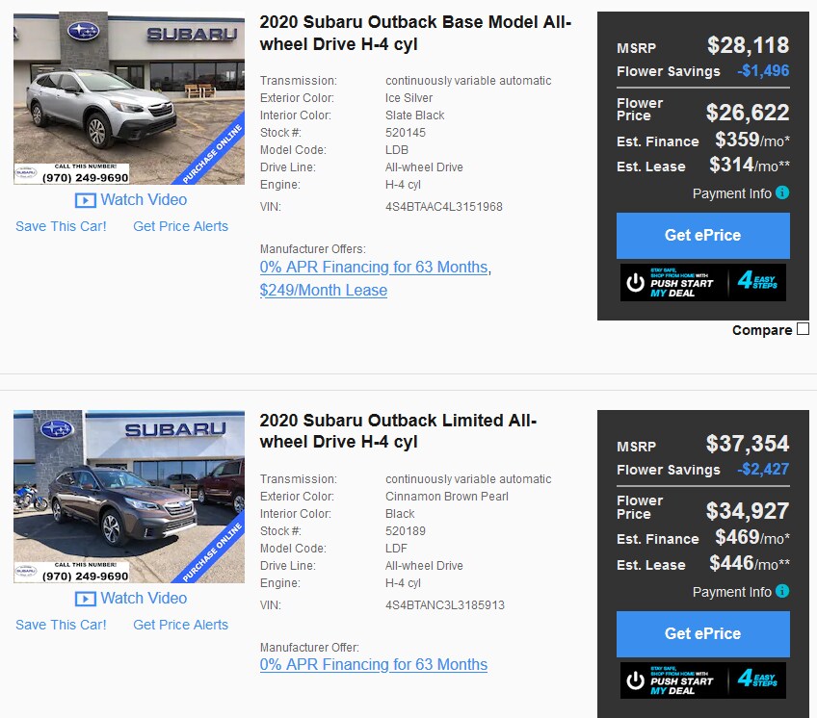
Task: Click stock number 520145
Action: [406, 133]
